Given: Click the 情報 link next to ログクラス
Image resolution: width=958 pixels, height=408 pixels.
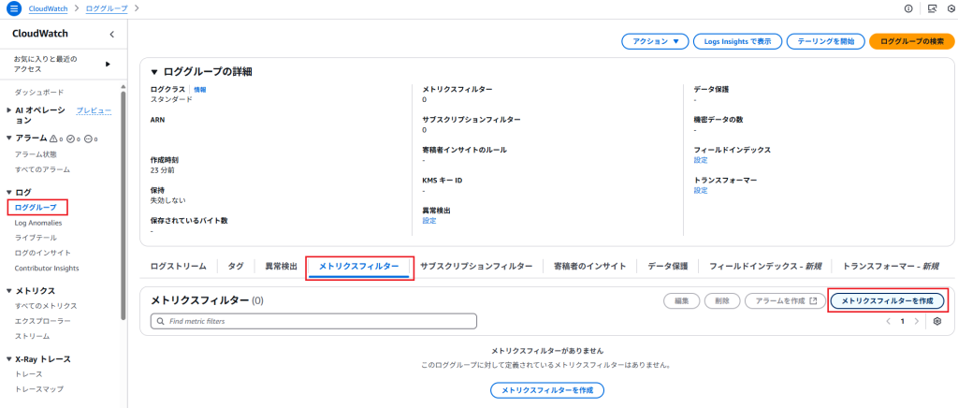Looking at the screenshot, I should tap(200, 89).
